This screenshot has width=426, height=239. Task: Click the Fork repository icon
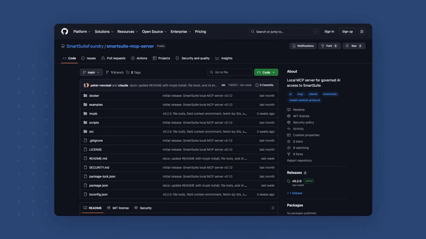[323, 46]
